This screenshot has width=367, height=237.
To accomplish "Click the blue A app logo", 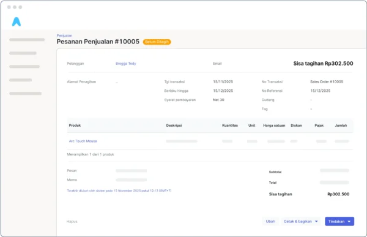I will [x=17, y=22].
